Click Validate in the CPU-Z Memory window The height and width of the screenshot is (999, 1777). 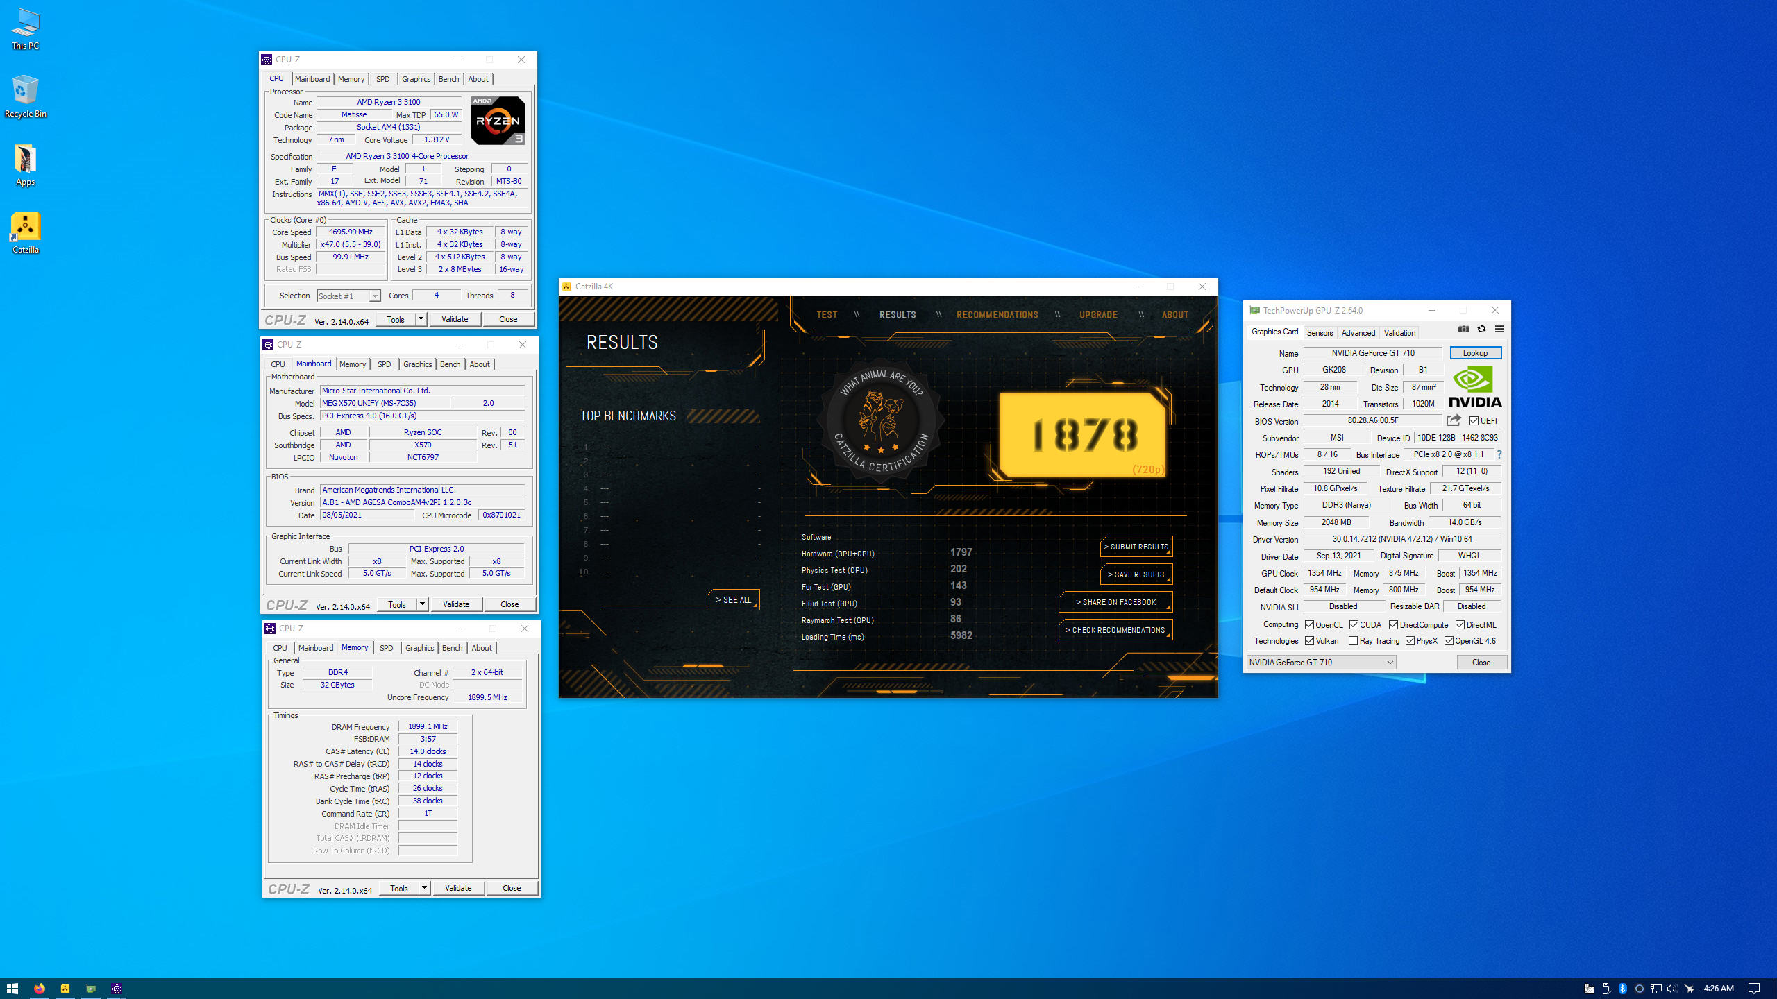coord(458,888)
